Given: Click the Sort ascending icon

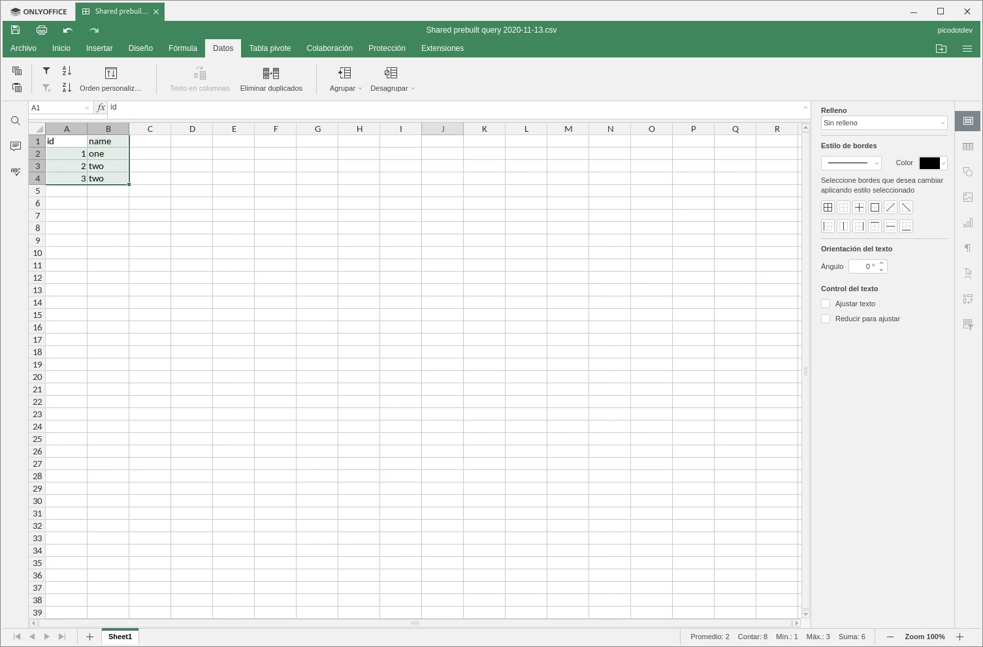Looking at the screenshot, I should (67, 71).
